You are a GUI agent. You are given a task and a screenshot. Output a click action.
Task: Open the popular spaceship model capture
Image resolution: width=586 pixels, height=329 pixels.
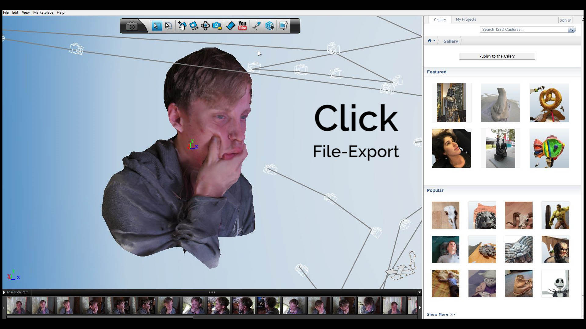[x=482, y=249]
